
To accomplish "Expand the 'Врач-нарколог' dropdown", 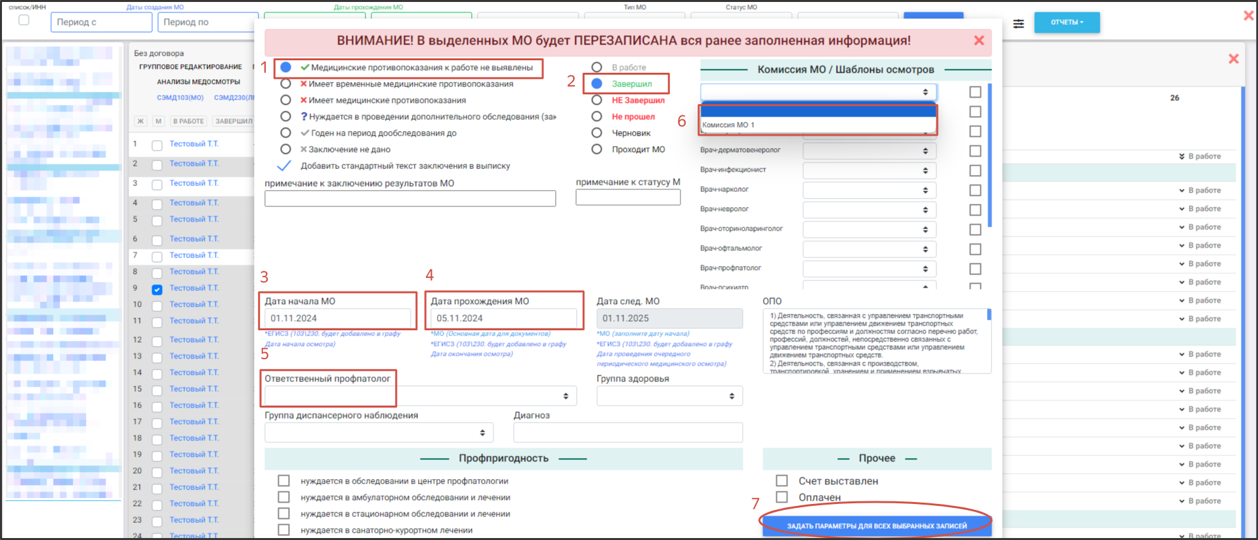I will (869, 190).
